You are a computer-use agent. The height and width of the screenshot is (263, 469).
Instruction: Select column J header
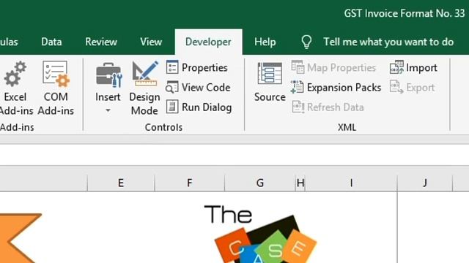tap(425, 183)
